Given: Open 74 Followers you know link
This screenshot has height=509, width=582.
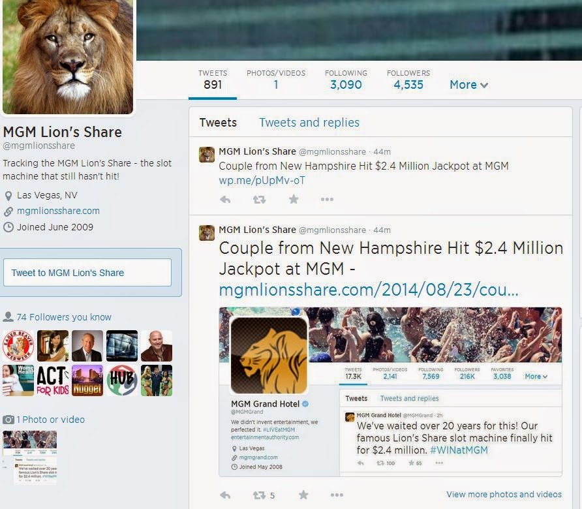Looking at the screenshot, I should [x=63, y=317].
